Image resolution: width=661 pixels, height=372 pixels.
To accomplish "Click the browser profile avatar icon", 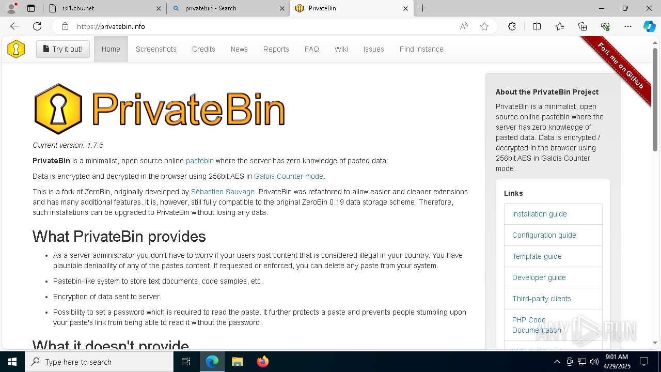I will (11, 8).
